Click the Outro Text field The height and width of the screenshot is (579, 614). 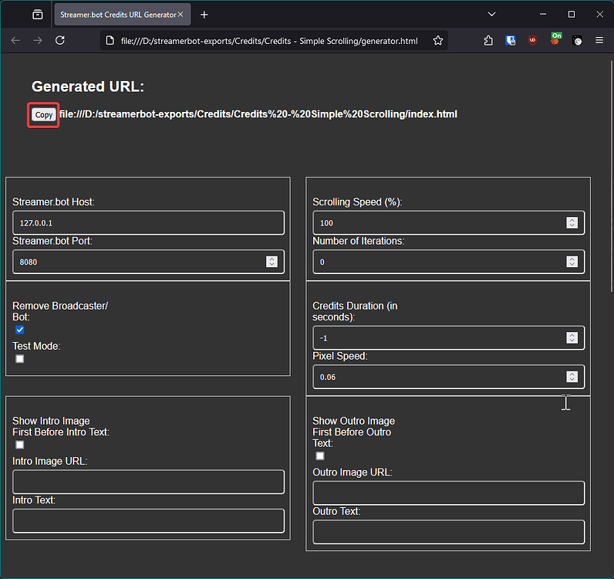[449, 532]
